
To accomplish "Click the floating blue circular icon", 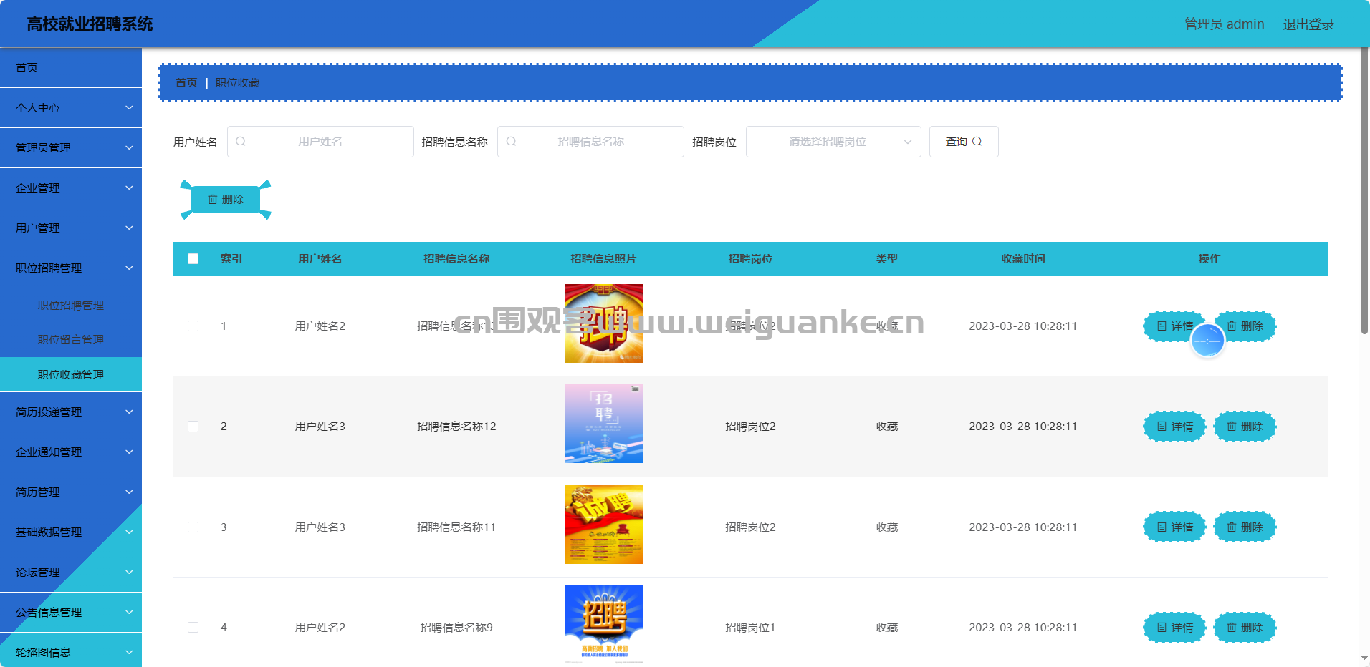I will 1207,341.
